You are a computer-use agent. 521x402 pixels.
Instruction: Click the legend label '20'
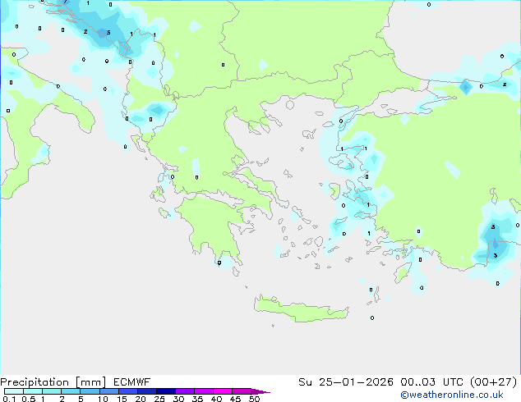141,399
